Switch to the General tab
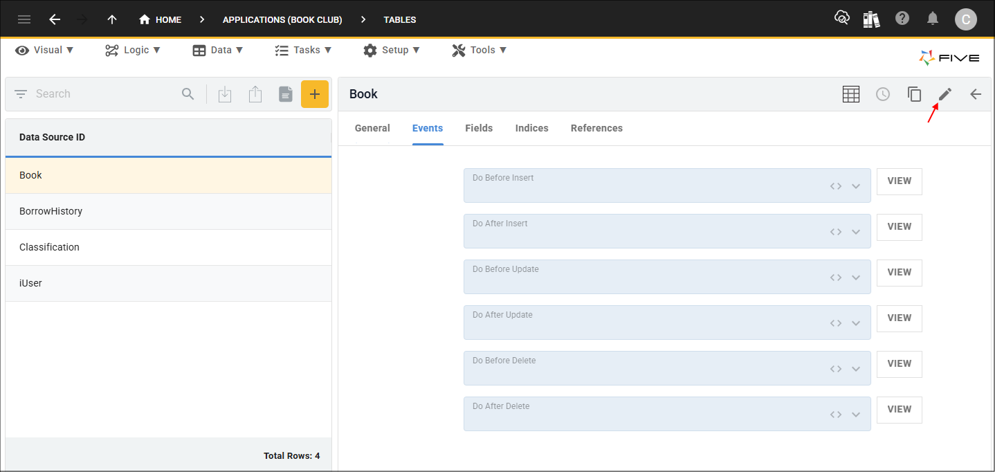The image size is (995, 472). (x=372, y=128)
